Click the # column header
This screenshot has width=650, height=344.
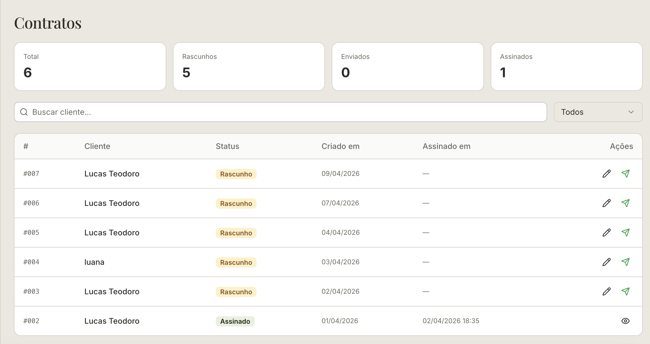pos(26,146)
